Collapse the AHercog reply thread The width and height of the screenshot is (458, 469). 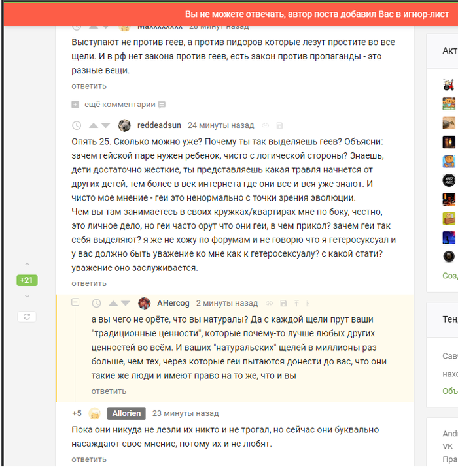pos(75,302)
